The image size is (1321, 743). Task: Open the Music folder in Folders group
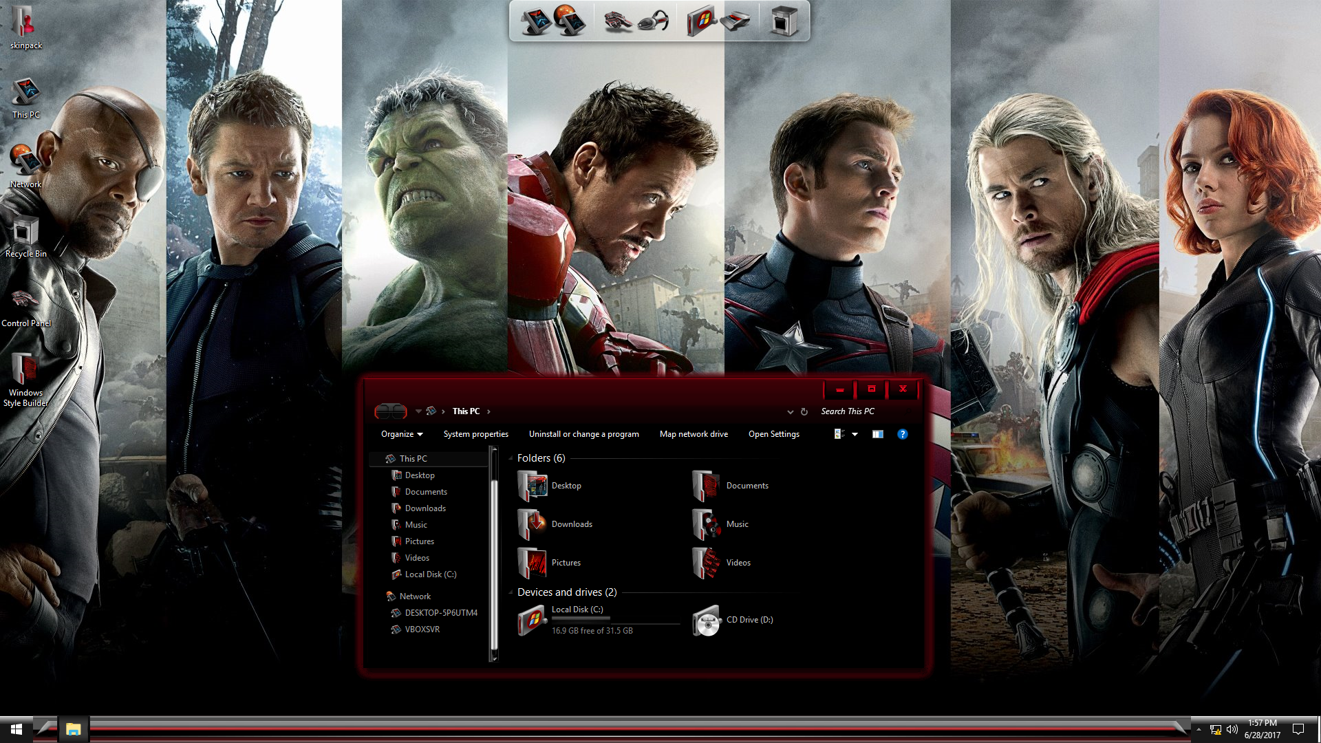pyautogui.click(x=706, y=524)
